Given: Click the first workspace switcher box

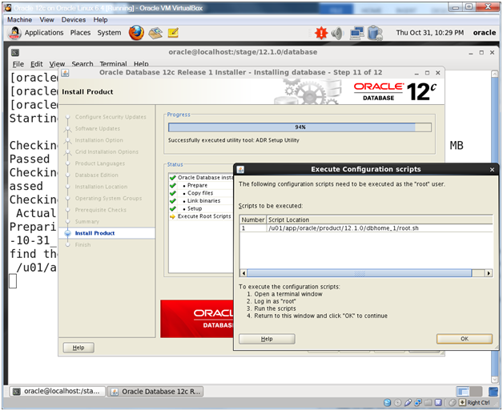Looking at the screenshot, I should point(463,391).
